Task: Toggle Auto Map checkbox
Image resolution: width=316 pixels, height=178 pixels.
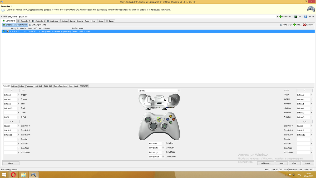Action: coord(281,25)
